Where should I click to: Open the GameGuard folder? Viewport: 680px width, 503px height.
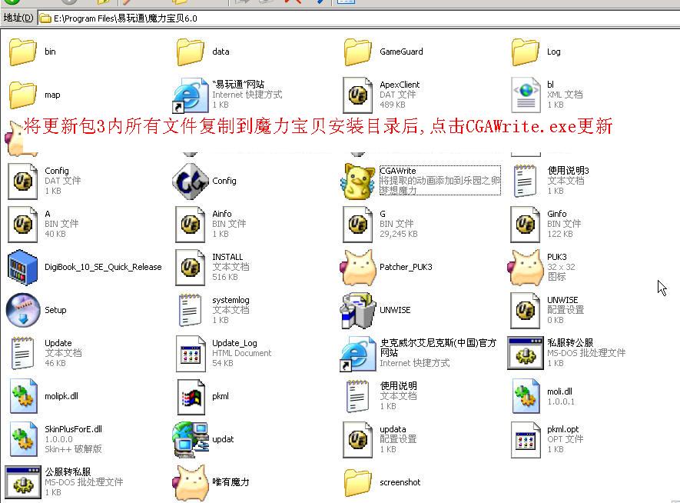tap(357, 52)
